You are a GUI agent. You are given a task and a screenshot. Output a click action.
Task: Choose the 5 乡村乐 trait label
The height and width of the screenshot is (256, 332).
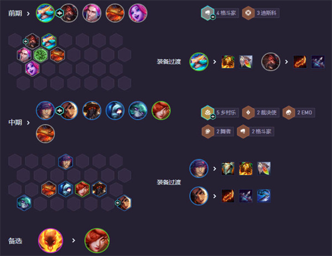220,113
